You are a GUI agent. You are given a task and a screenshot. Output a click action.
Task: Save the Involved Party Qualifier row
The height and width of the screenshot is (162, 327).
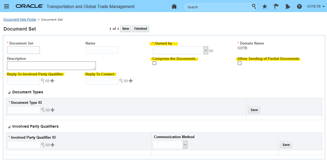coord(286,145)
